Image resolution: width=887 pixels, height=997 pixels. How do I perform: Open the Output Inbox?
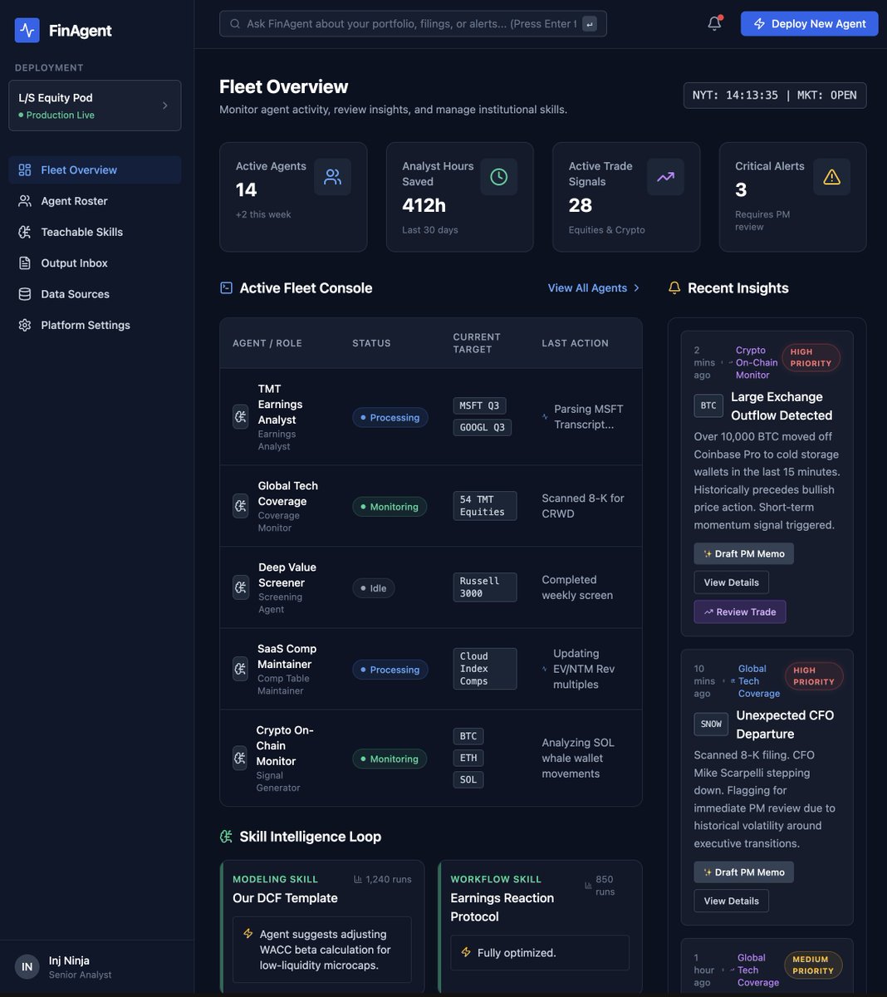pos(95,263)
